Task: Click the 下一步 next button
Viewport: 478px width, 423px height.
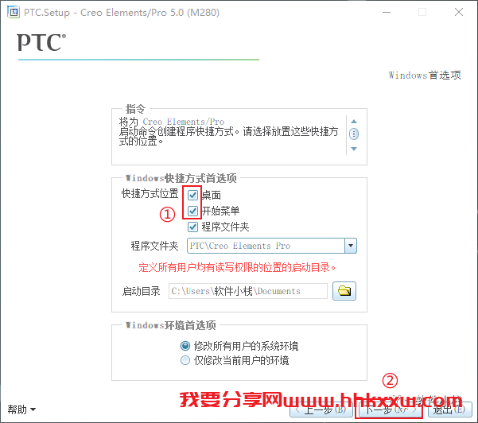Action: [x=389, y=410]
